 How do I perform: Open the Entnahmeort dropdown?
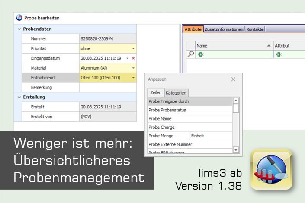[x=133, y=78]
